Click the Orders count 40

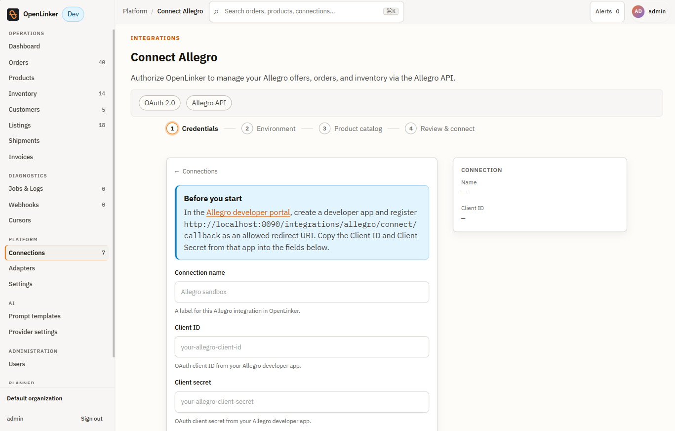click(102, 62)
